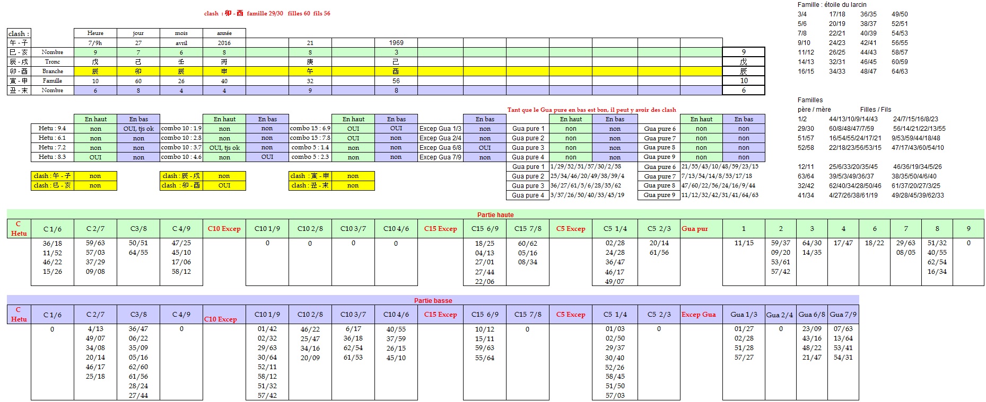Image resolution: width=986 pixels, height=402 pixels.
Task: Click the 'OUI' cell beside 'clash : 卯 - 酉'
Action: (224, 185)
